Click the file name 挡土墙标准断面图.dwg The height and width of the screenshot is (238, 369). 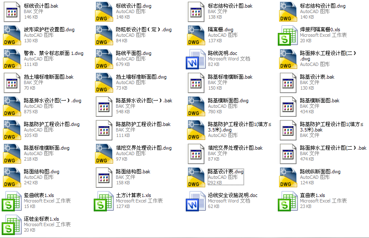(141, 77)
